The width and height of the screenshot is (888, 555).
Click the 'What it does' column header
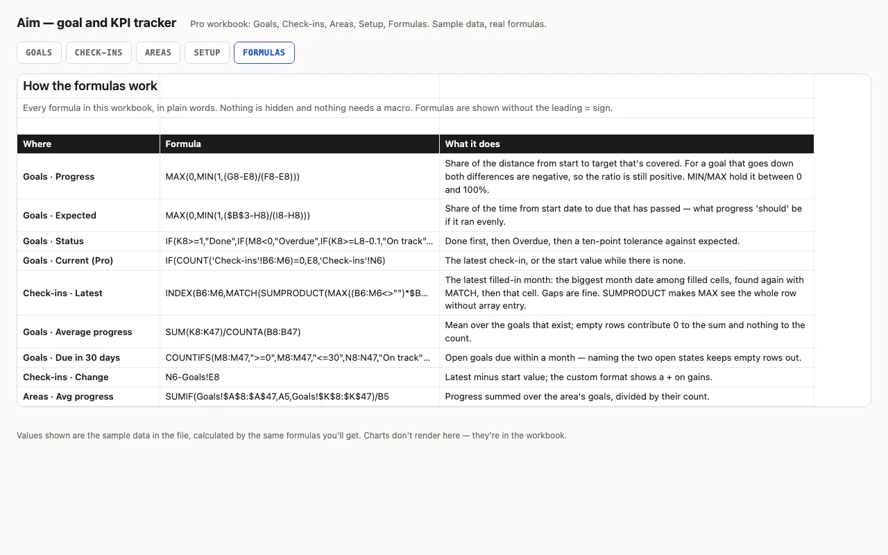coord(626,144)
